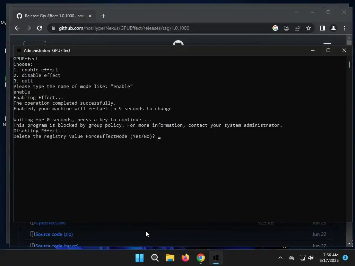Maximize the Administrator: GPUEffect console window

coord(328,50)
